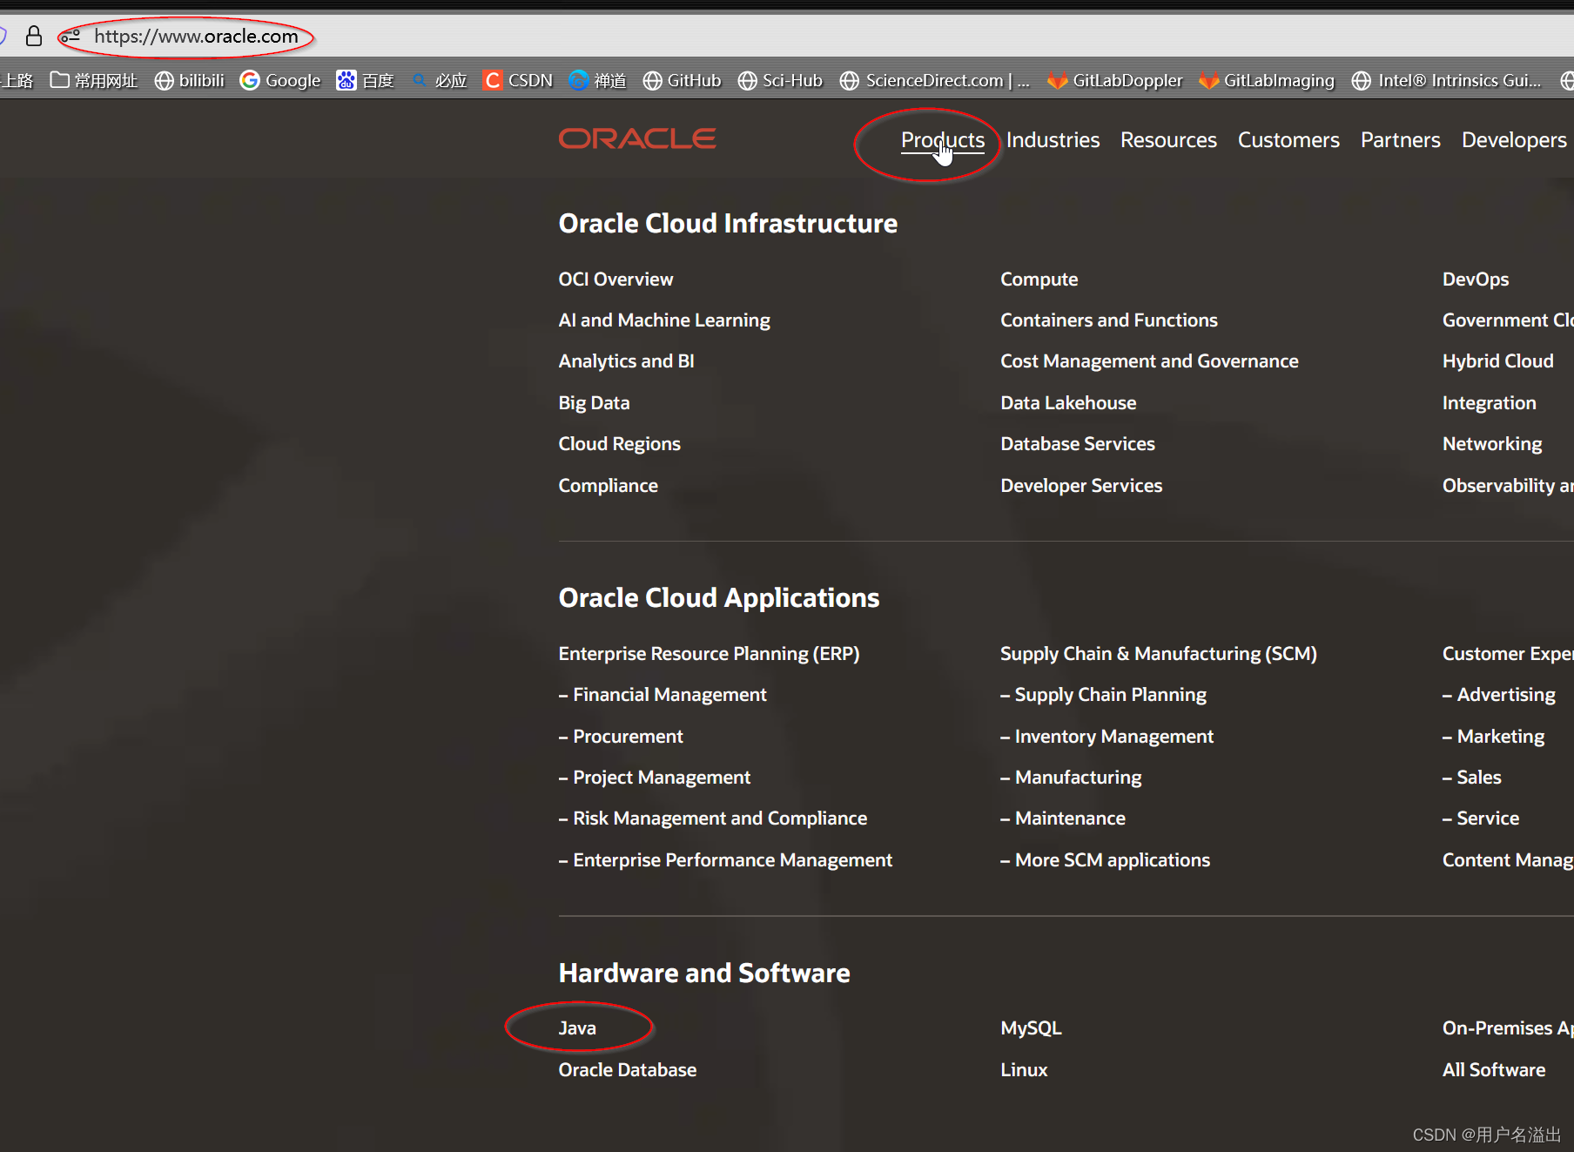Select Financial Management under ERP

click(663, 695)
